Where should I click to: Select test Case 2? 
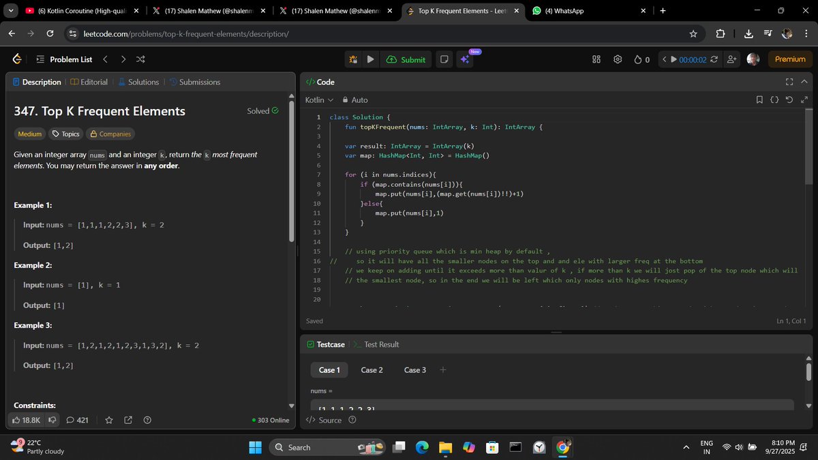tap(372, 370)
